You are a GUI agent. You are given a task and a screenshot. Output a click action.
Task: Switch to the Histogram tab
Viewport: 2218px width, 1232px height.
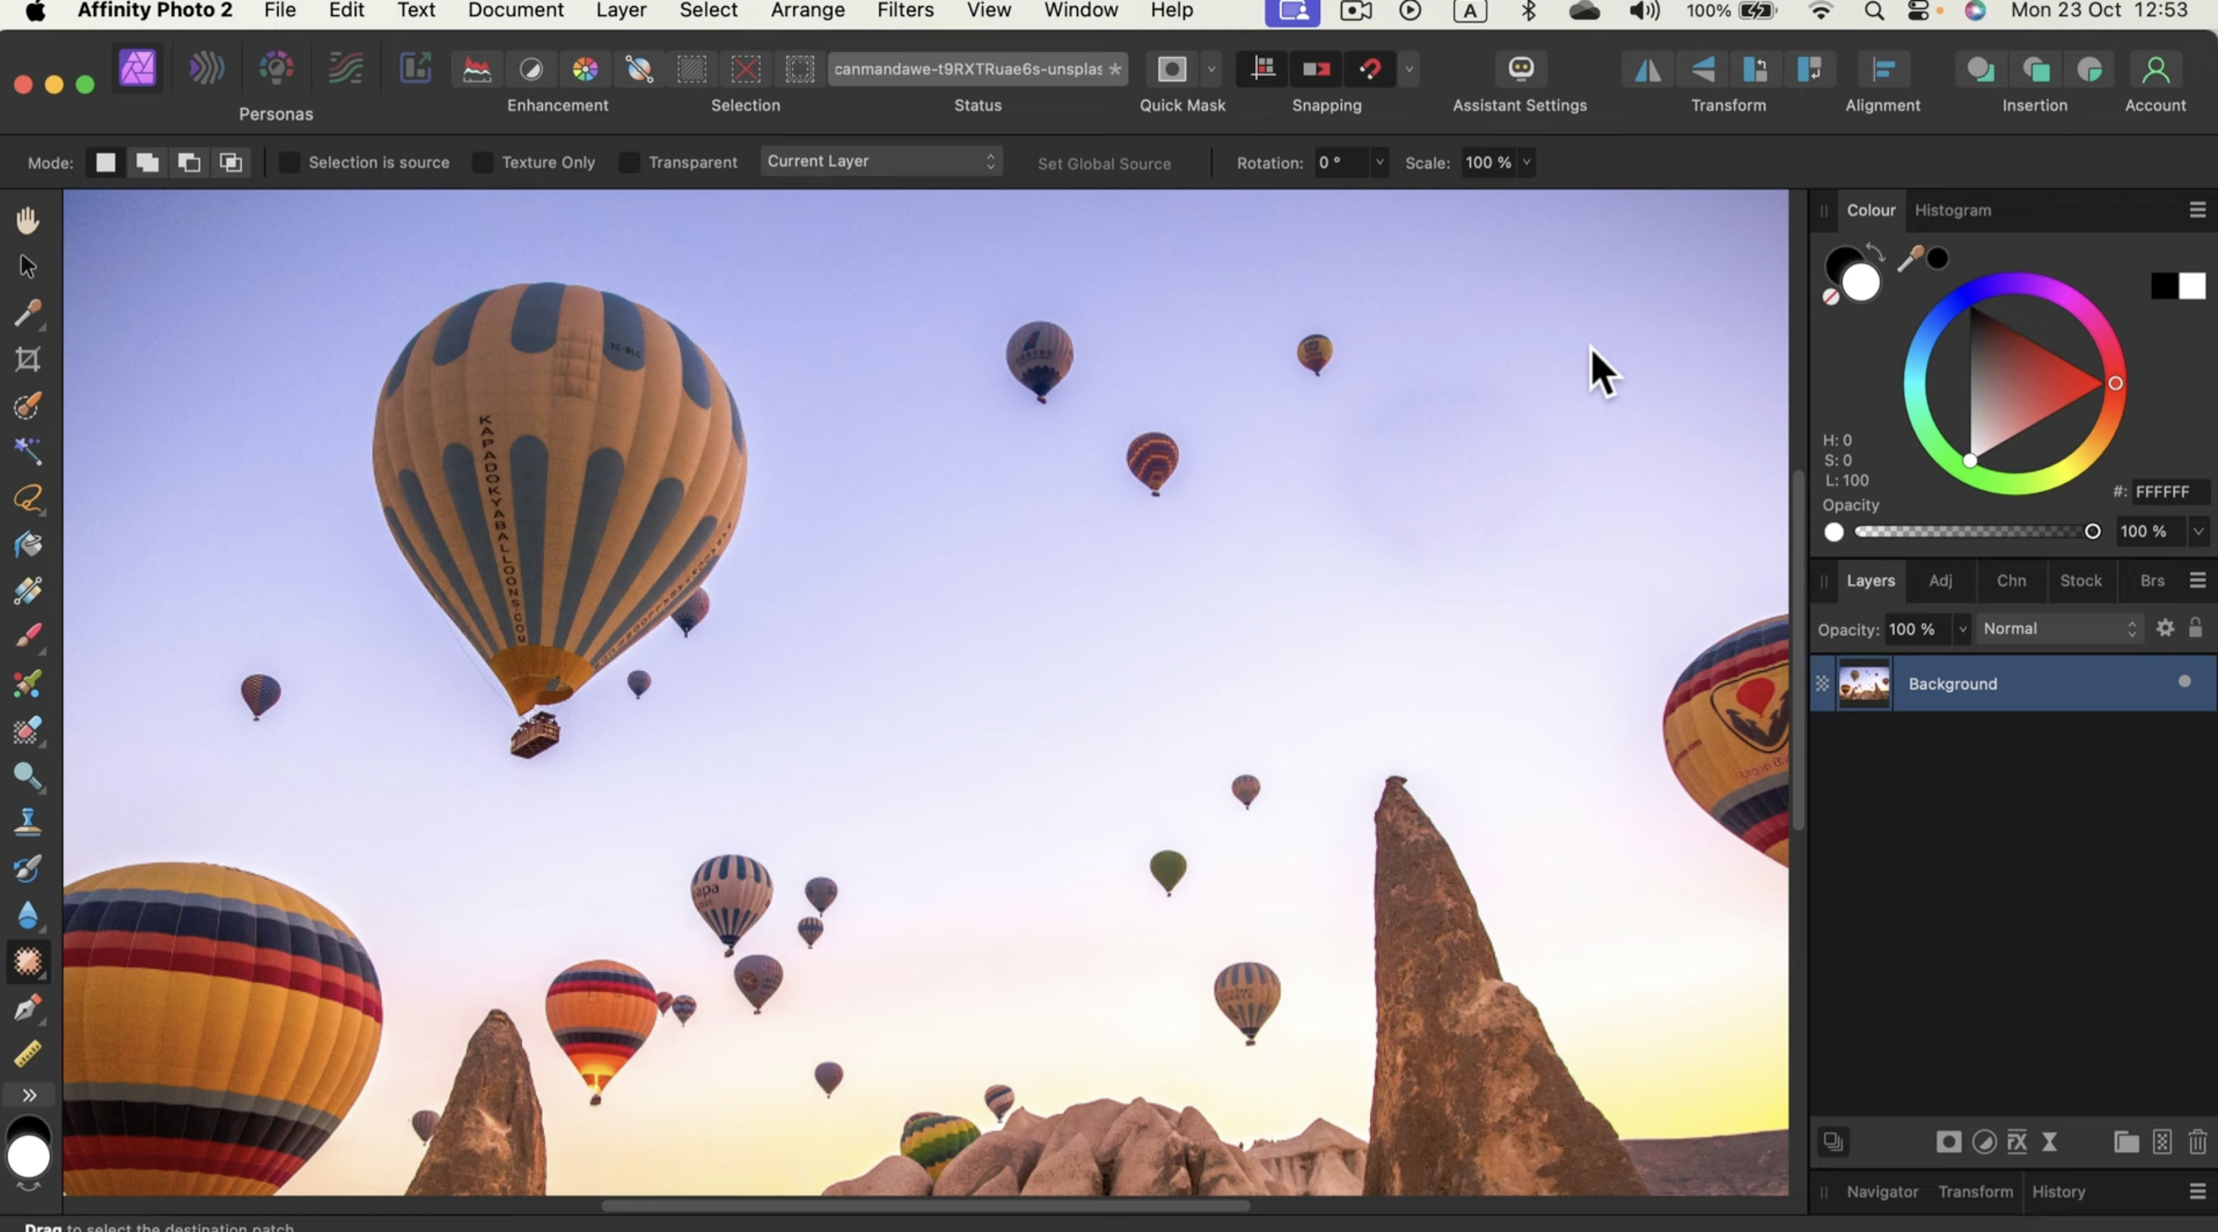pyautogui.click(x=1954, y=210)
